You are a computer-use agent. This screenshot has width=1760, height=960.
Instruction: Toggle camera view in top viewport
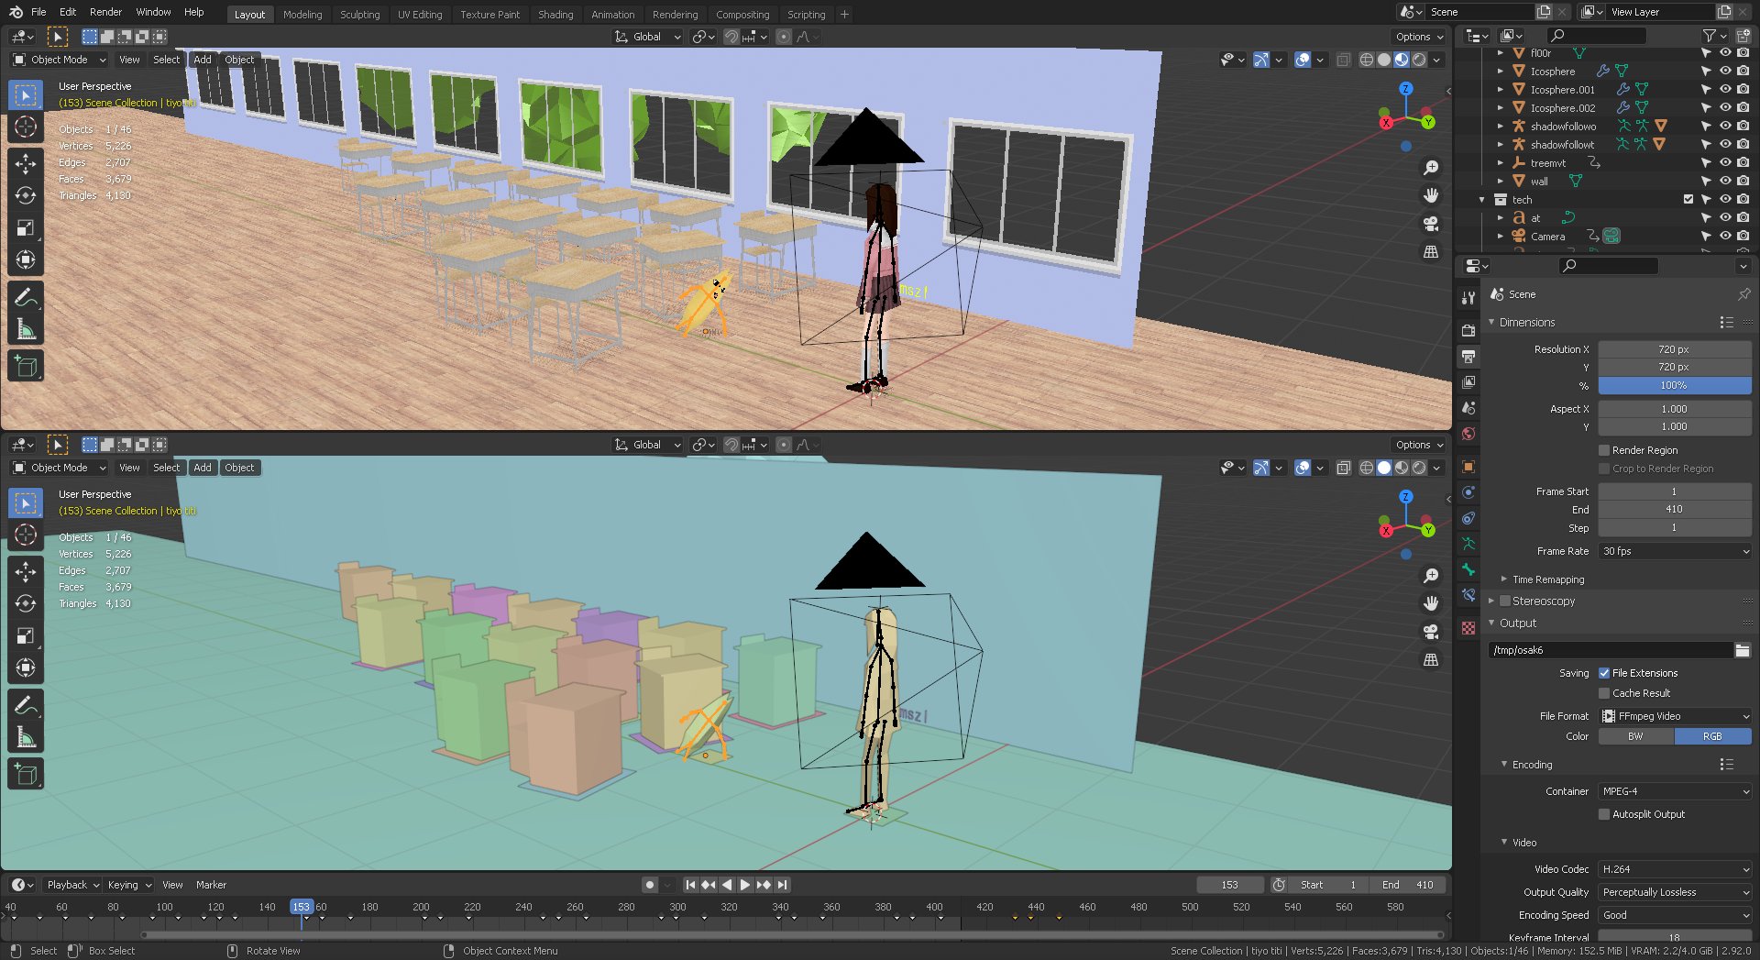coord(1430,224)
